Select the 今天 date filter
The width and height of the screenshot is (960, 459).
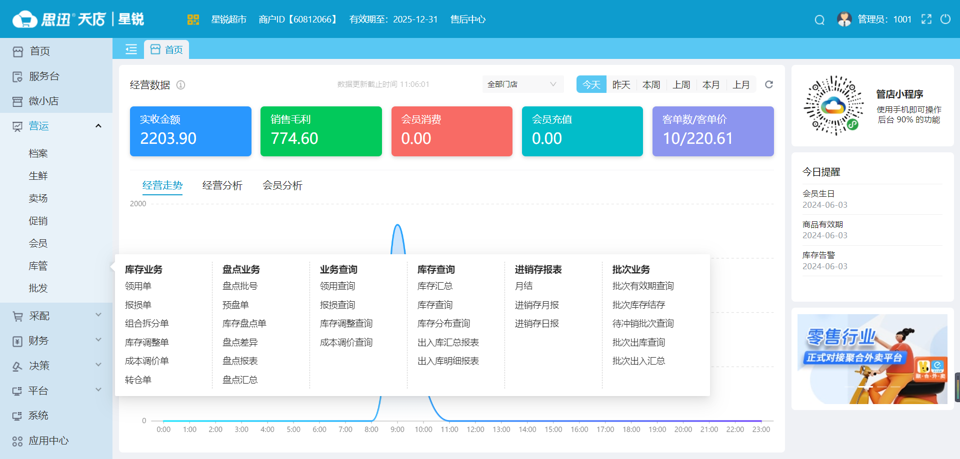591,84
